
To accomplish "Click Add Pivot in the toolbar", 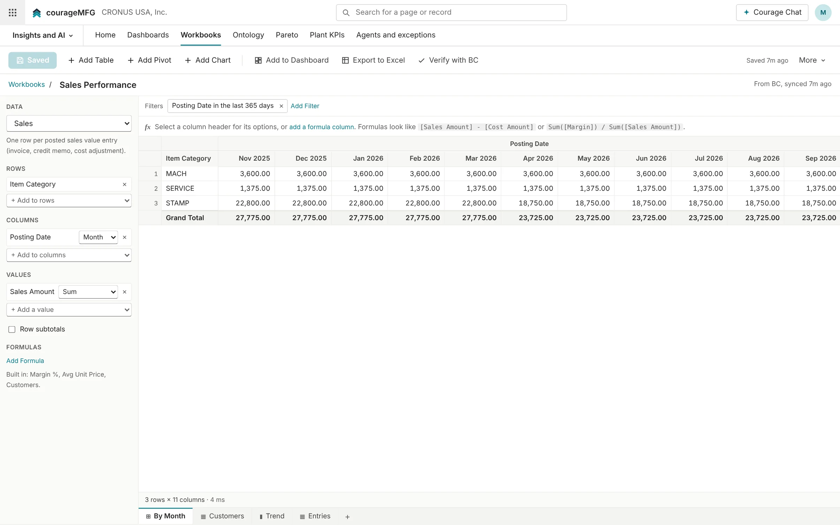I will point(149,60).
